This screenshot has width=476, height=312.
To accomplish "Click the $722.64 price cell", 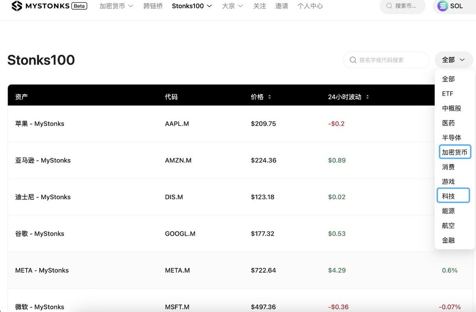I will pos(263,270).
